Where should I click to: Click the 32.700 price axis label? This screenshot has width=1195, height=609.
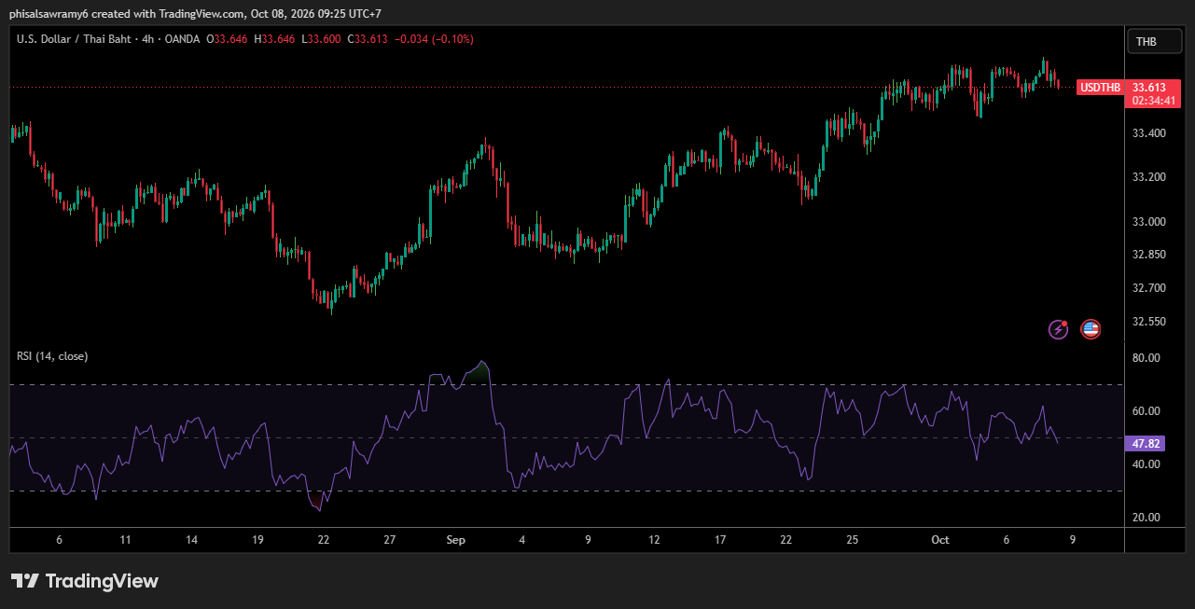point(1148,288)
